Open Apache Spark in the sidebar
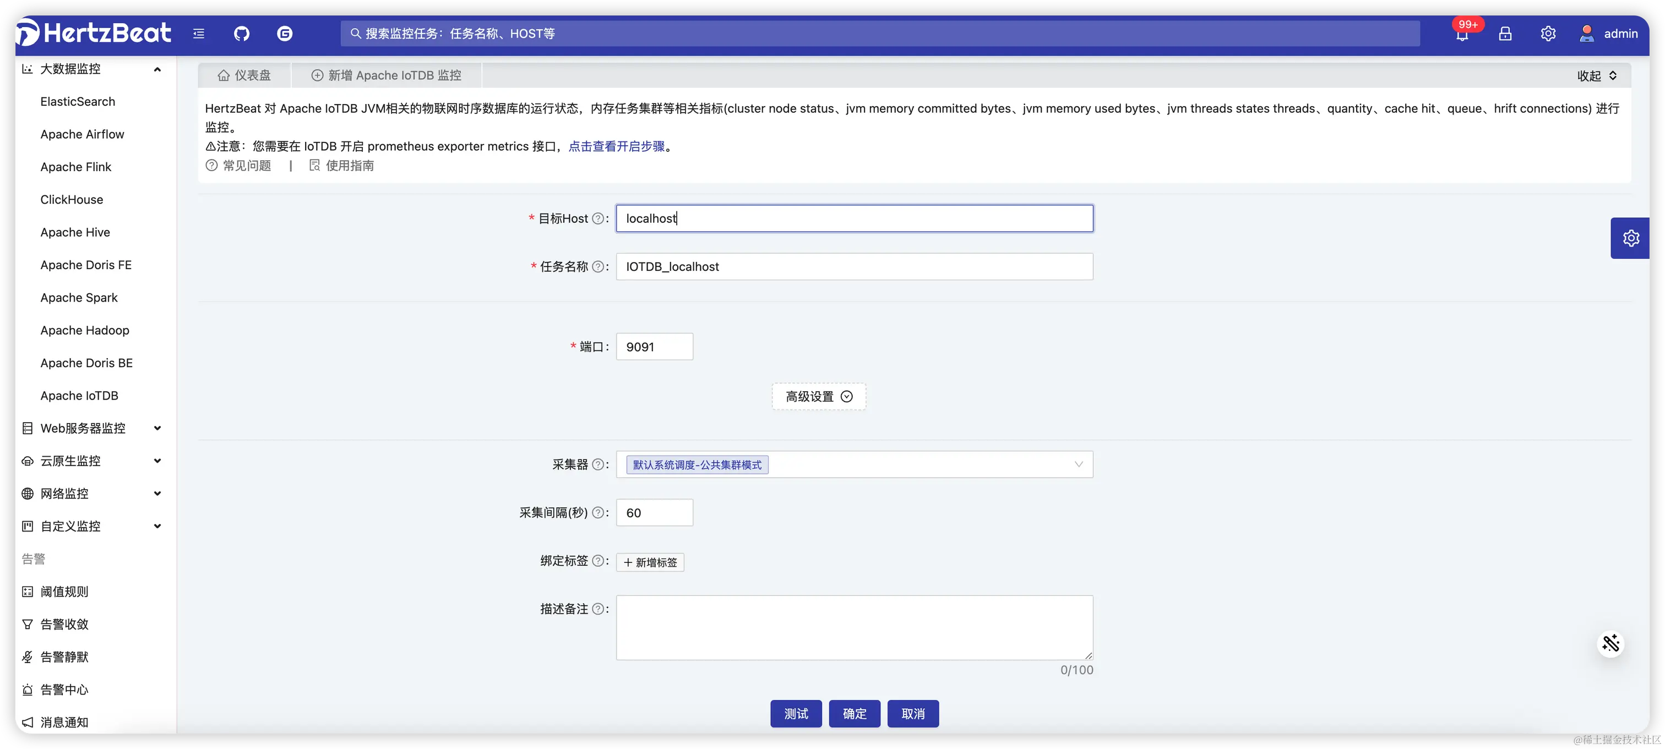This screenshot has height=749, width=1665. pyautogui.click(x=79, y=297)
